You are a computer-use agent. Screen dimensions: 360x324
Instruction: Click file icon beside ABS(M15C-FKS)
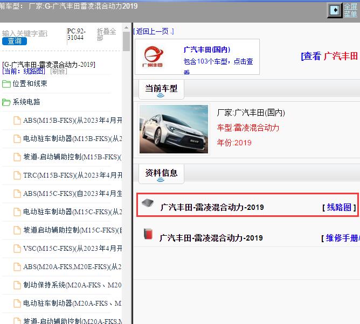pos(17,194)
